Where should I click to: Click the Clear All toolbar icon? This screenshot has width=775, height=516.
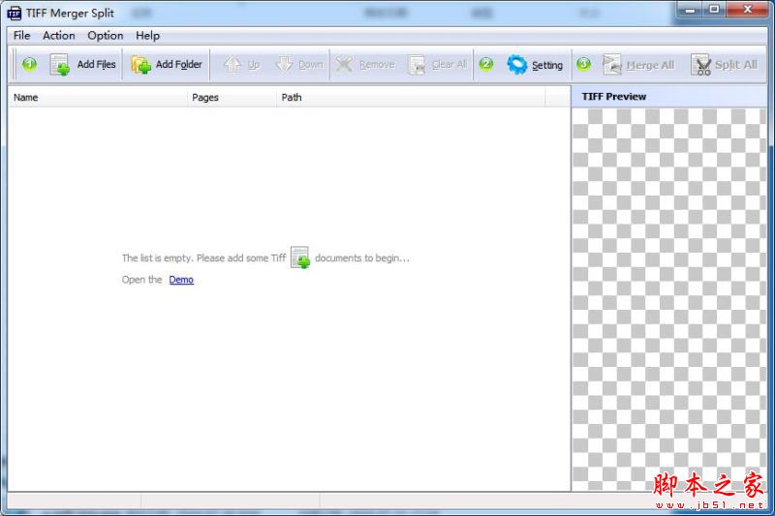pyautogui.click(x=417, y=65)
